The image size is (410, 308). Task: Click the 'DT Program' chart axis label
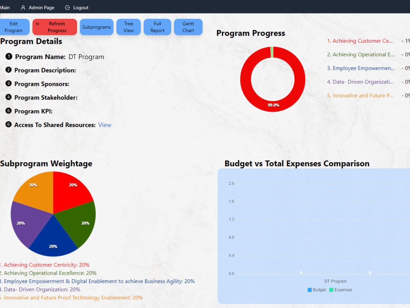tap(335, 281)
